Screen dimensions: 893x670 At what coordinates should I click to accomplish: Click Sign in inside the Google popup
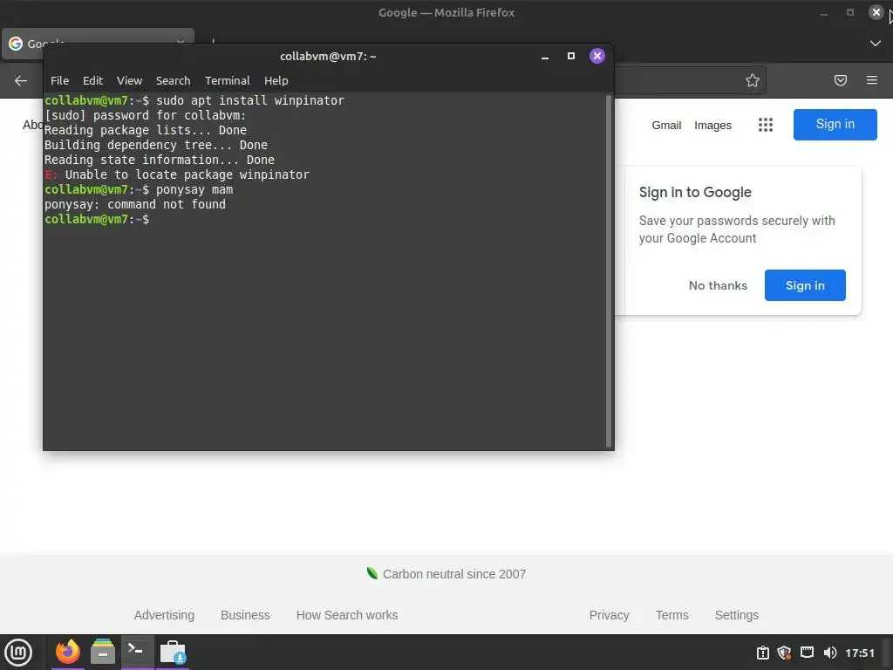pos(805,285)
